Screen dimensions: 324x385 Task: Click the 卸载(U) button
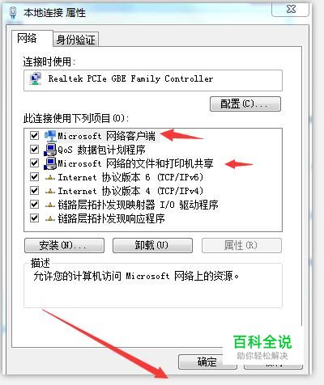[152, 245]
